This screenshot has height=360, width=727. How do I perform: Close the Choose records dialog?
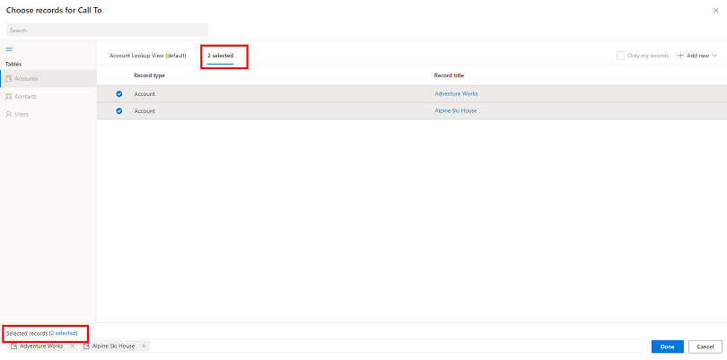715,11
